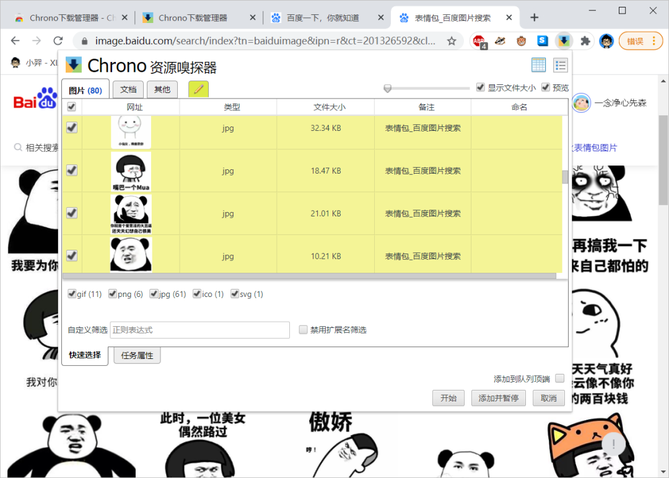
Task: Click the 开始 button
Action: [x=448, y=398]
